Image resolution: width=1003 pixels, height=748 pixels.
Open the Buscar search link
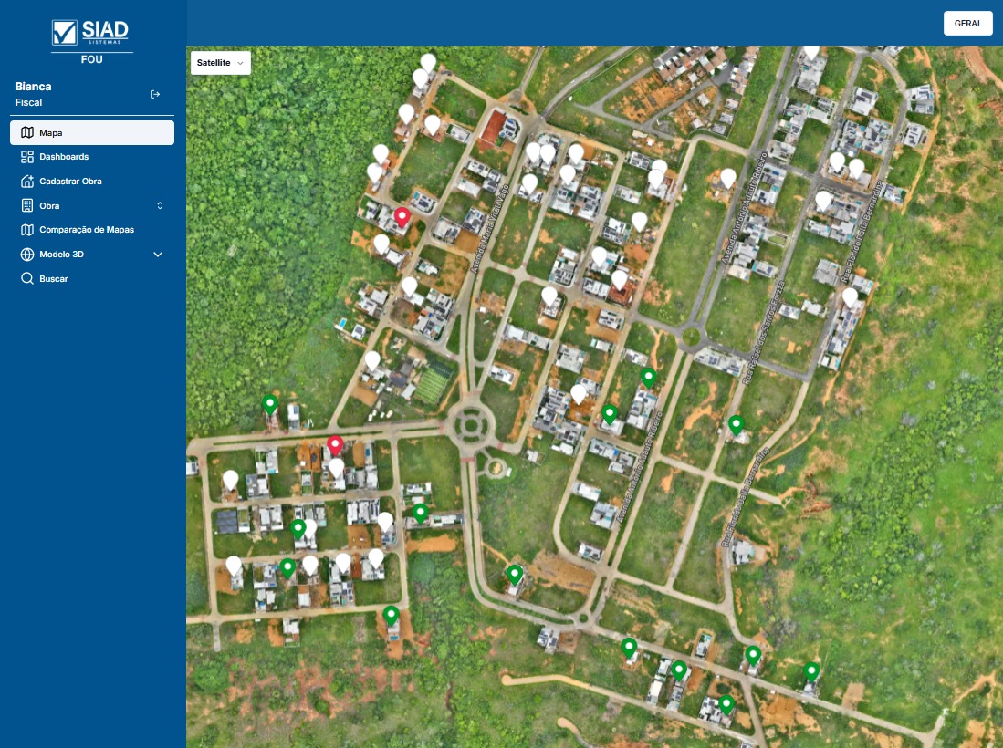54,279
